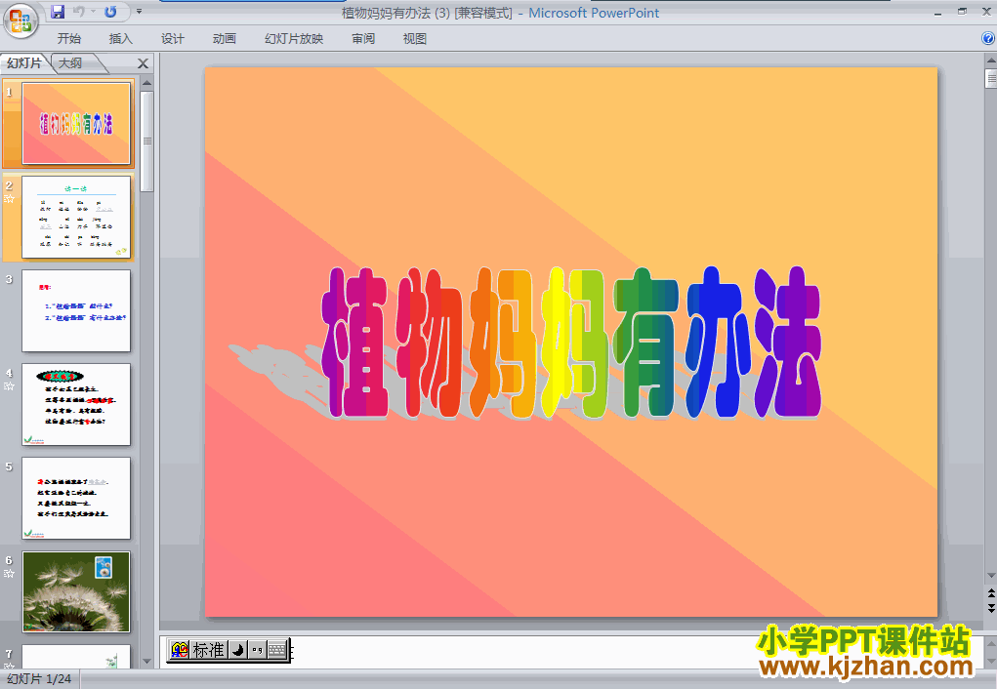The height and width of the screenshot is (689, 997).
Task: Close the slides thumbnail pane
Action: [144, 62]
